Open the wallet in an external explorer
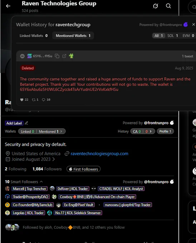 [64, 56]
